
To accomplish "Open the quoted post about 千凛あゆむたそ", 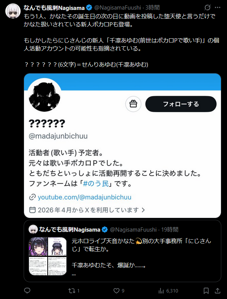I will click(122, 251).
